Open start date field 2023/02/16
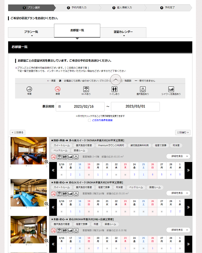 80,106
